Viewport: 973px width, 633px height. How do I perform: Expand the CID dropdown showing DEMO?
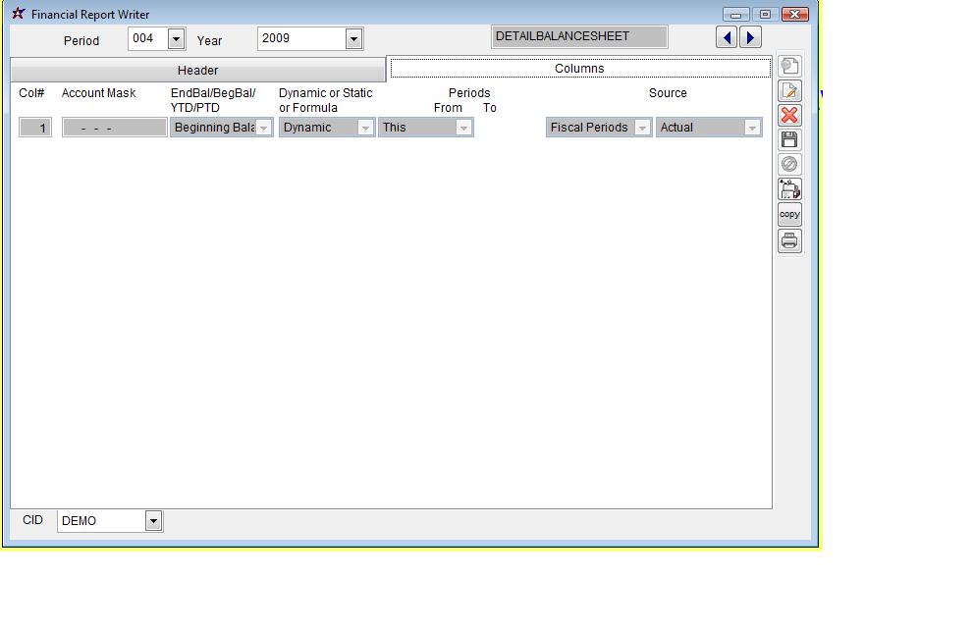[x=153, y=521]
